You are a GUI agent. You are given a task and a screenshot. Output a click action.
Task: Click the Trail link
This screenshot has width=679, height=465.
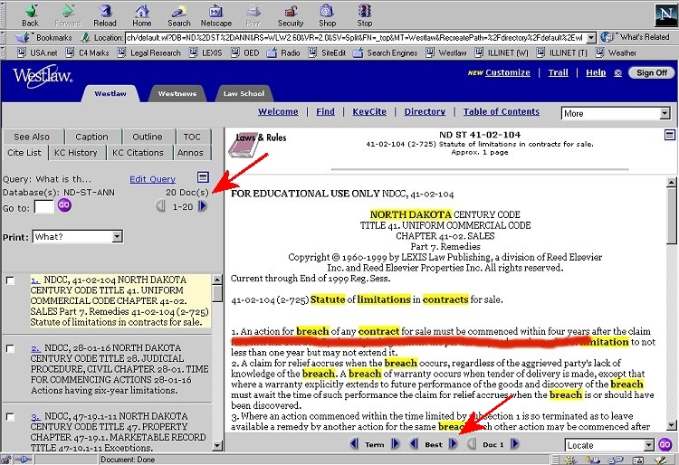click(x=559, y=72)
